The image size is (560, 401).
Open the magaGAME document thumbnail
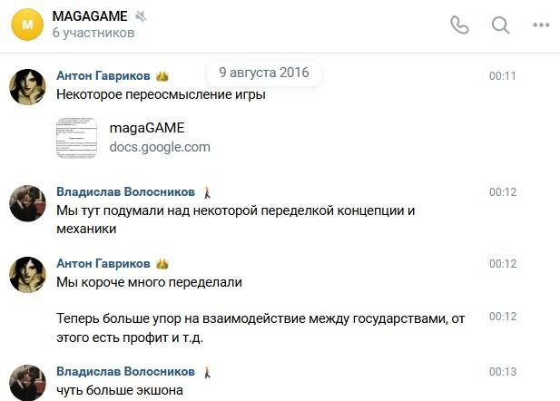(x=76, y=138)
